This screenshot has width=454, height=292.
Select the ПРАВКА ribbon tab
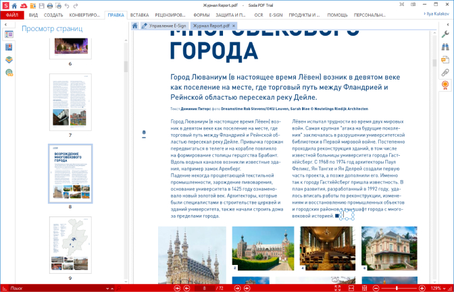(x=116, y=15)
